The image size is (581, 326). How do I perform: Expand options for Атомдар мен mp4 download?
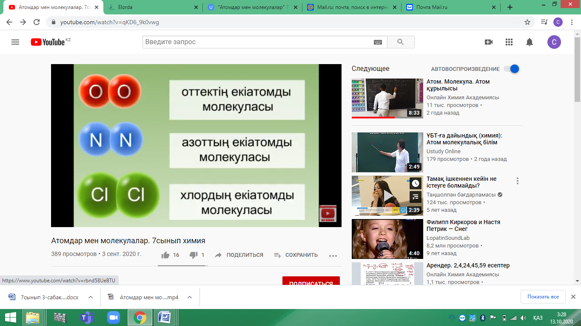pyautogui.click(x=190, y=297)
